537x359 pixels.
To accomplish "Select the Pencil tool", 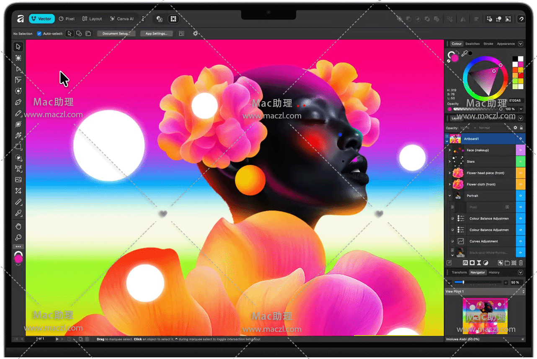I will click(18, 113).
